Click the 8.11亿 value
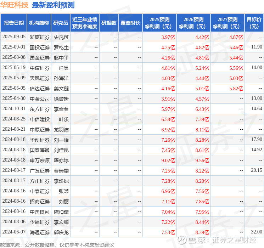The image size is (264, 248). click(202, 130)
